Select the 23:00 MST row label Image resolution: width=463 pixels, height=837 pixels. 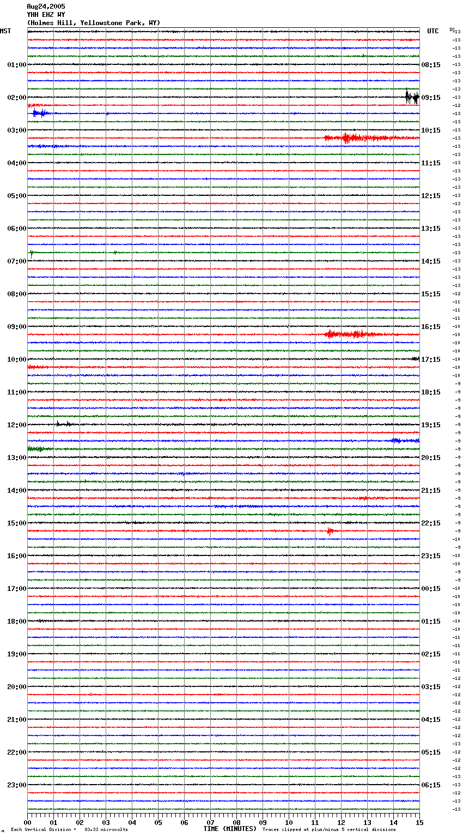(x=17, y=785)
